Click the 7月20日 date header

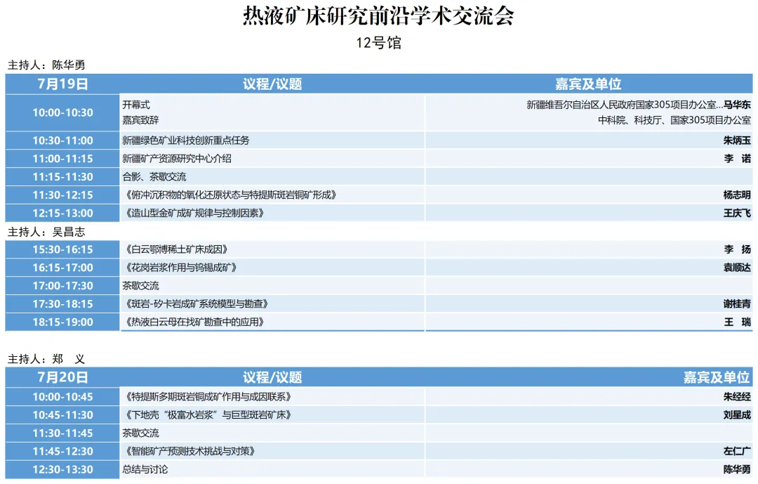click(62, 376)
